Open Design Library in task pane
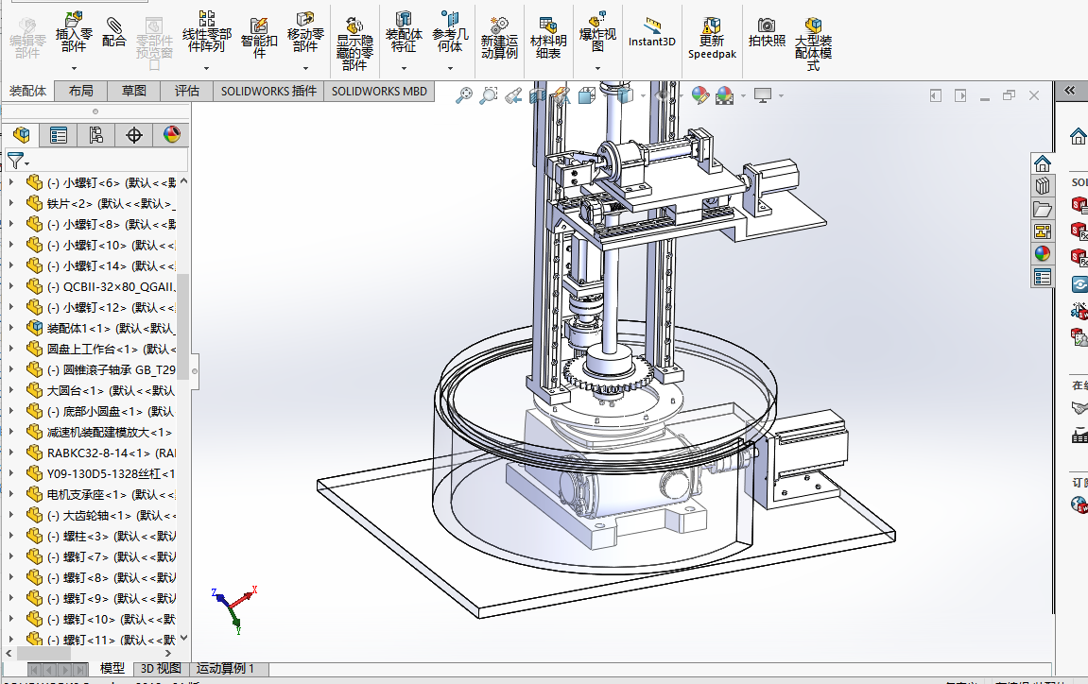Image resolution: width=1088 pixels, height=684 pixels. point(1043,186)
